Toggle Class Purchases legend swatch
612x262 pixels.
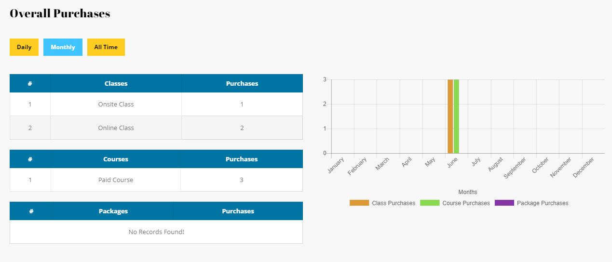pos(359,203)
